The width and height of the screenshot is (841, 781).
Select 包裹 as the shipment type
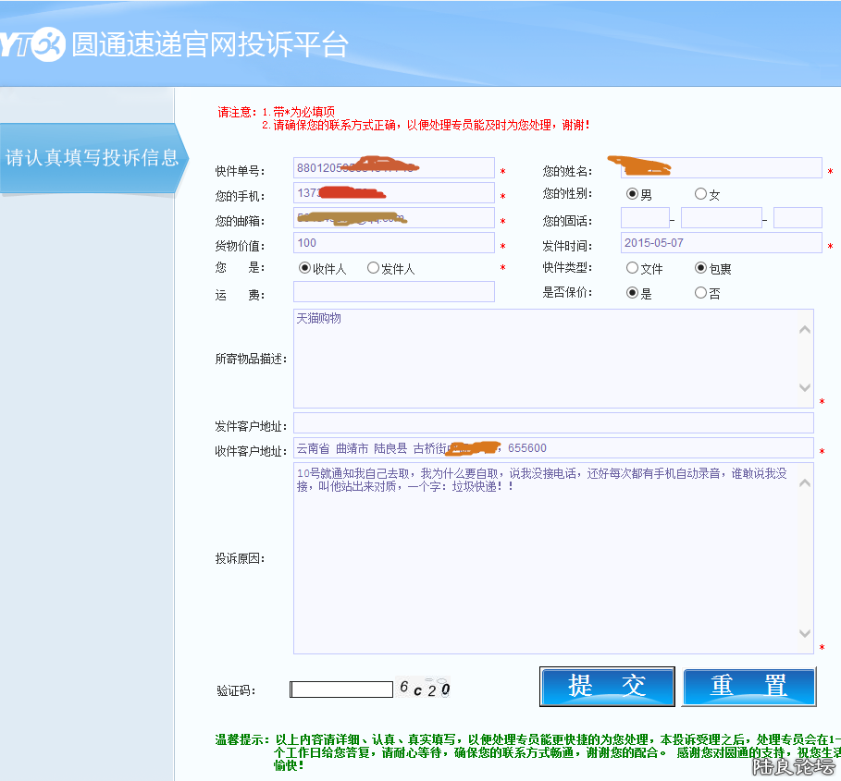click(701, 267)
